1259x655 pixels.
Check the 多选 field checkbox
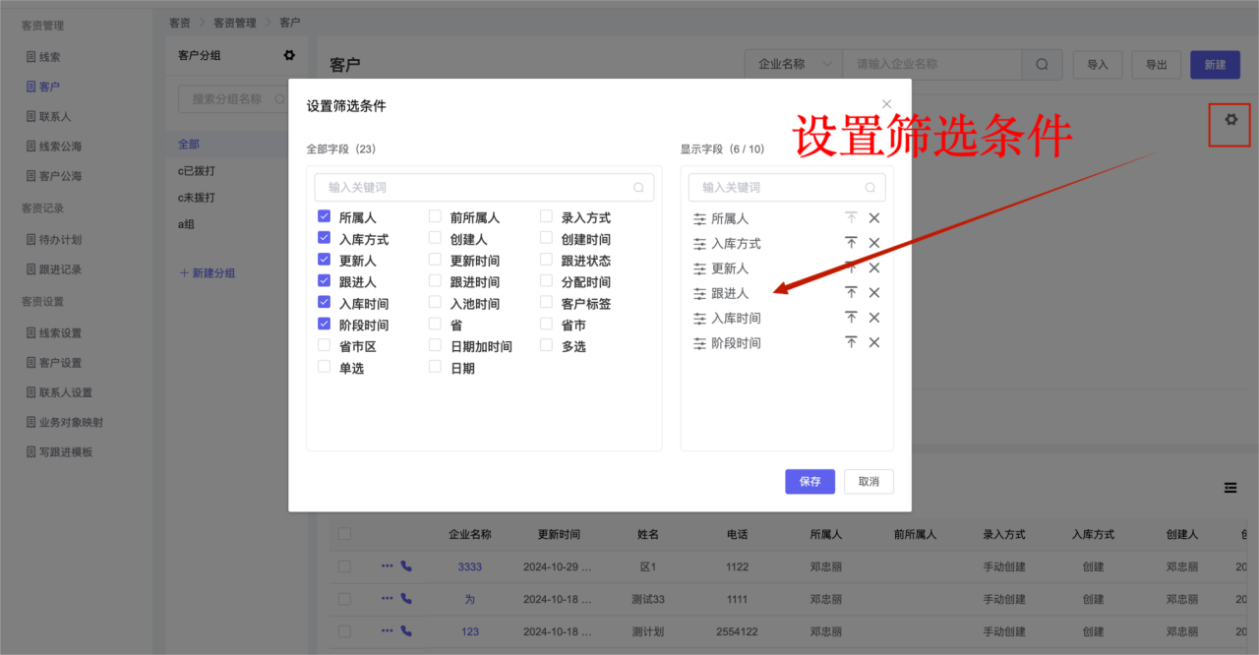point(546,345)
